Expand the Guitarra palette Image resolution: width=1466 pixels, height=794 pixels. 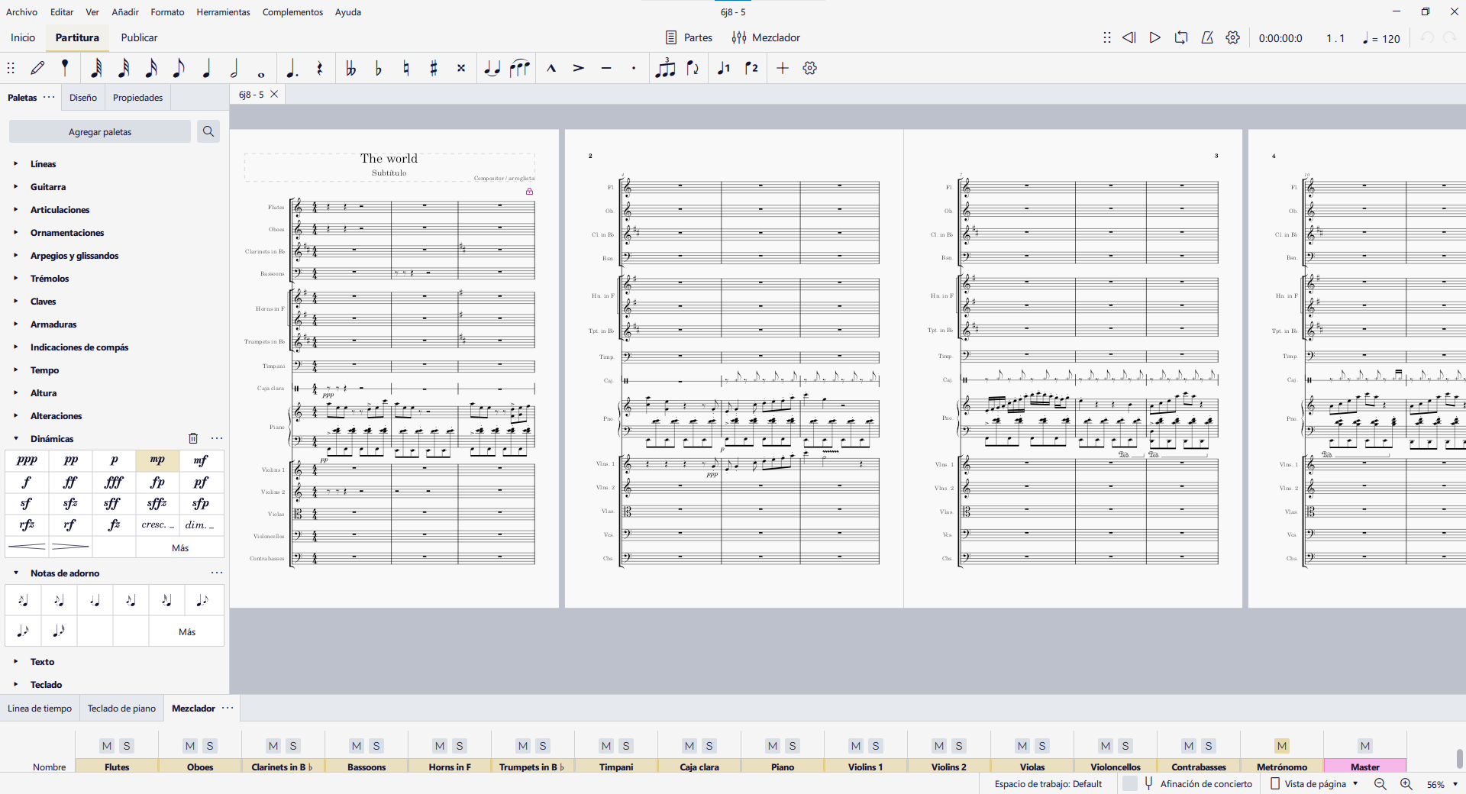pyautogui.click(x=15, y=186)
